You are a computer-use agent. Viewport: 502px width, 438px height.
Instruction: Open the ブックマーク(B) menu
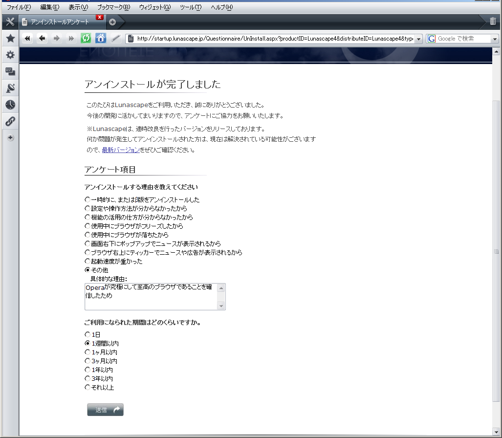[x=113, y=7]
